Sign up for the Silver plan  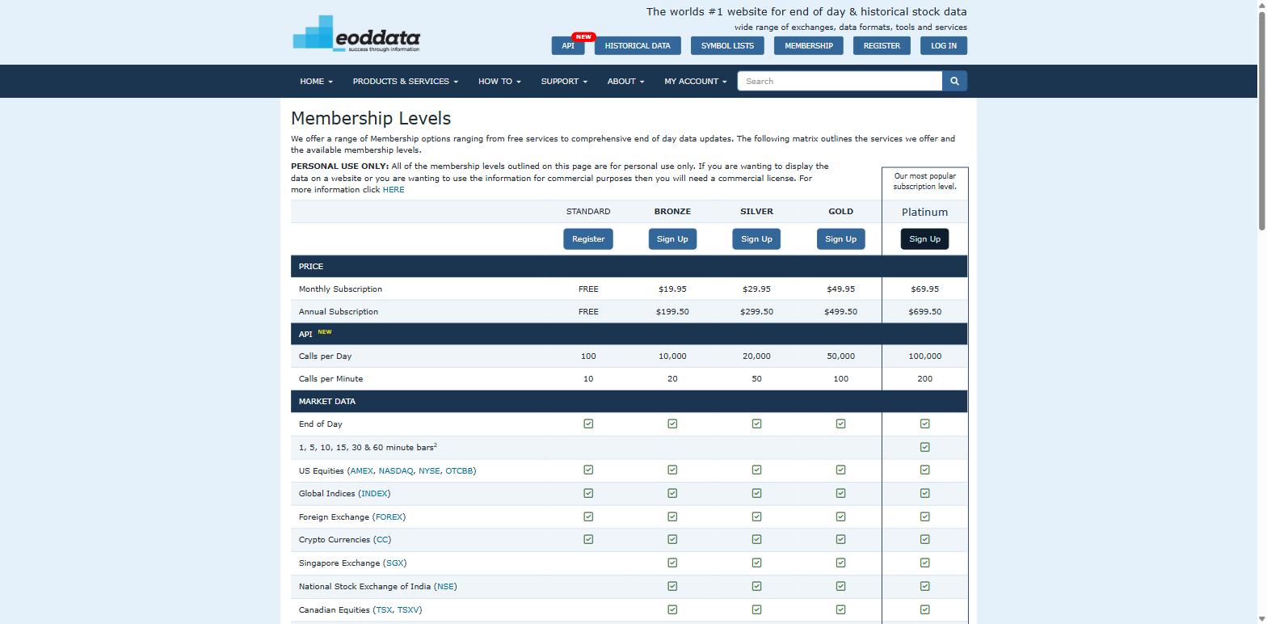click(756, 239)
